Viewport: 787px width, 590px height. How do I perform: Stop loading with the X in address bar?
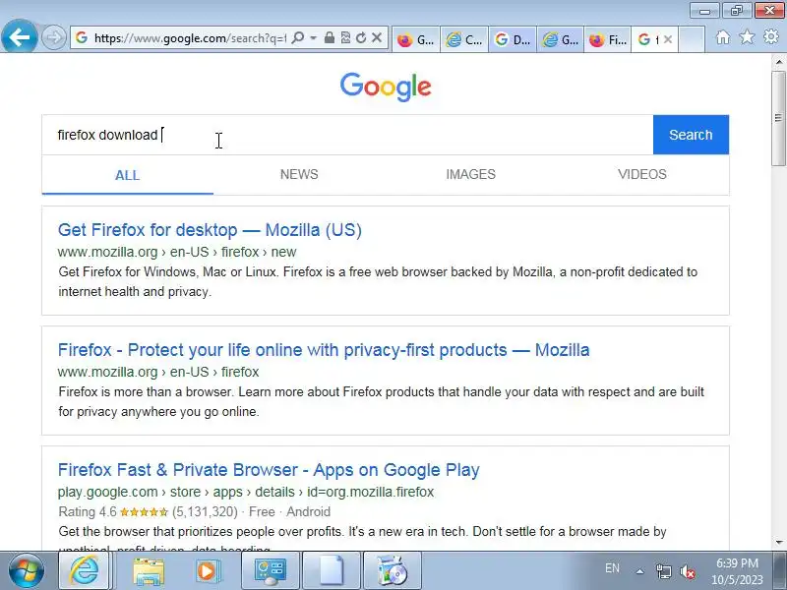pyautogui.click(x=377, y=37)
